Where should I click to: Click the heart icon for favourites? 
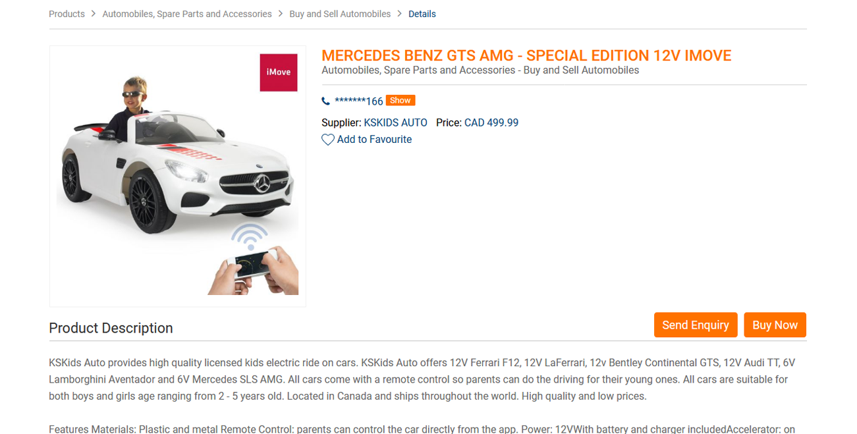click(x=327, y=140)
